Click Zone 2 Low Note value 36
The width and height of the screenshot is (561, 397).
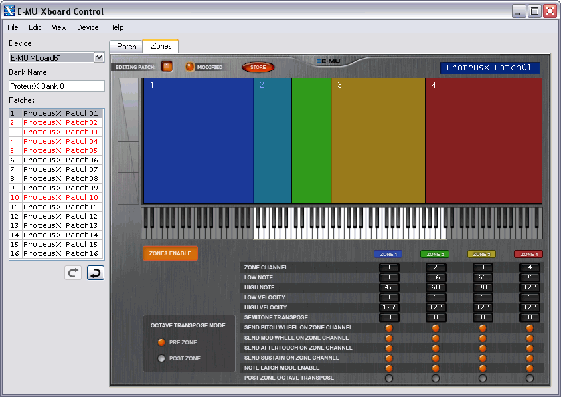click(436, 277)
